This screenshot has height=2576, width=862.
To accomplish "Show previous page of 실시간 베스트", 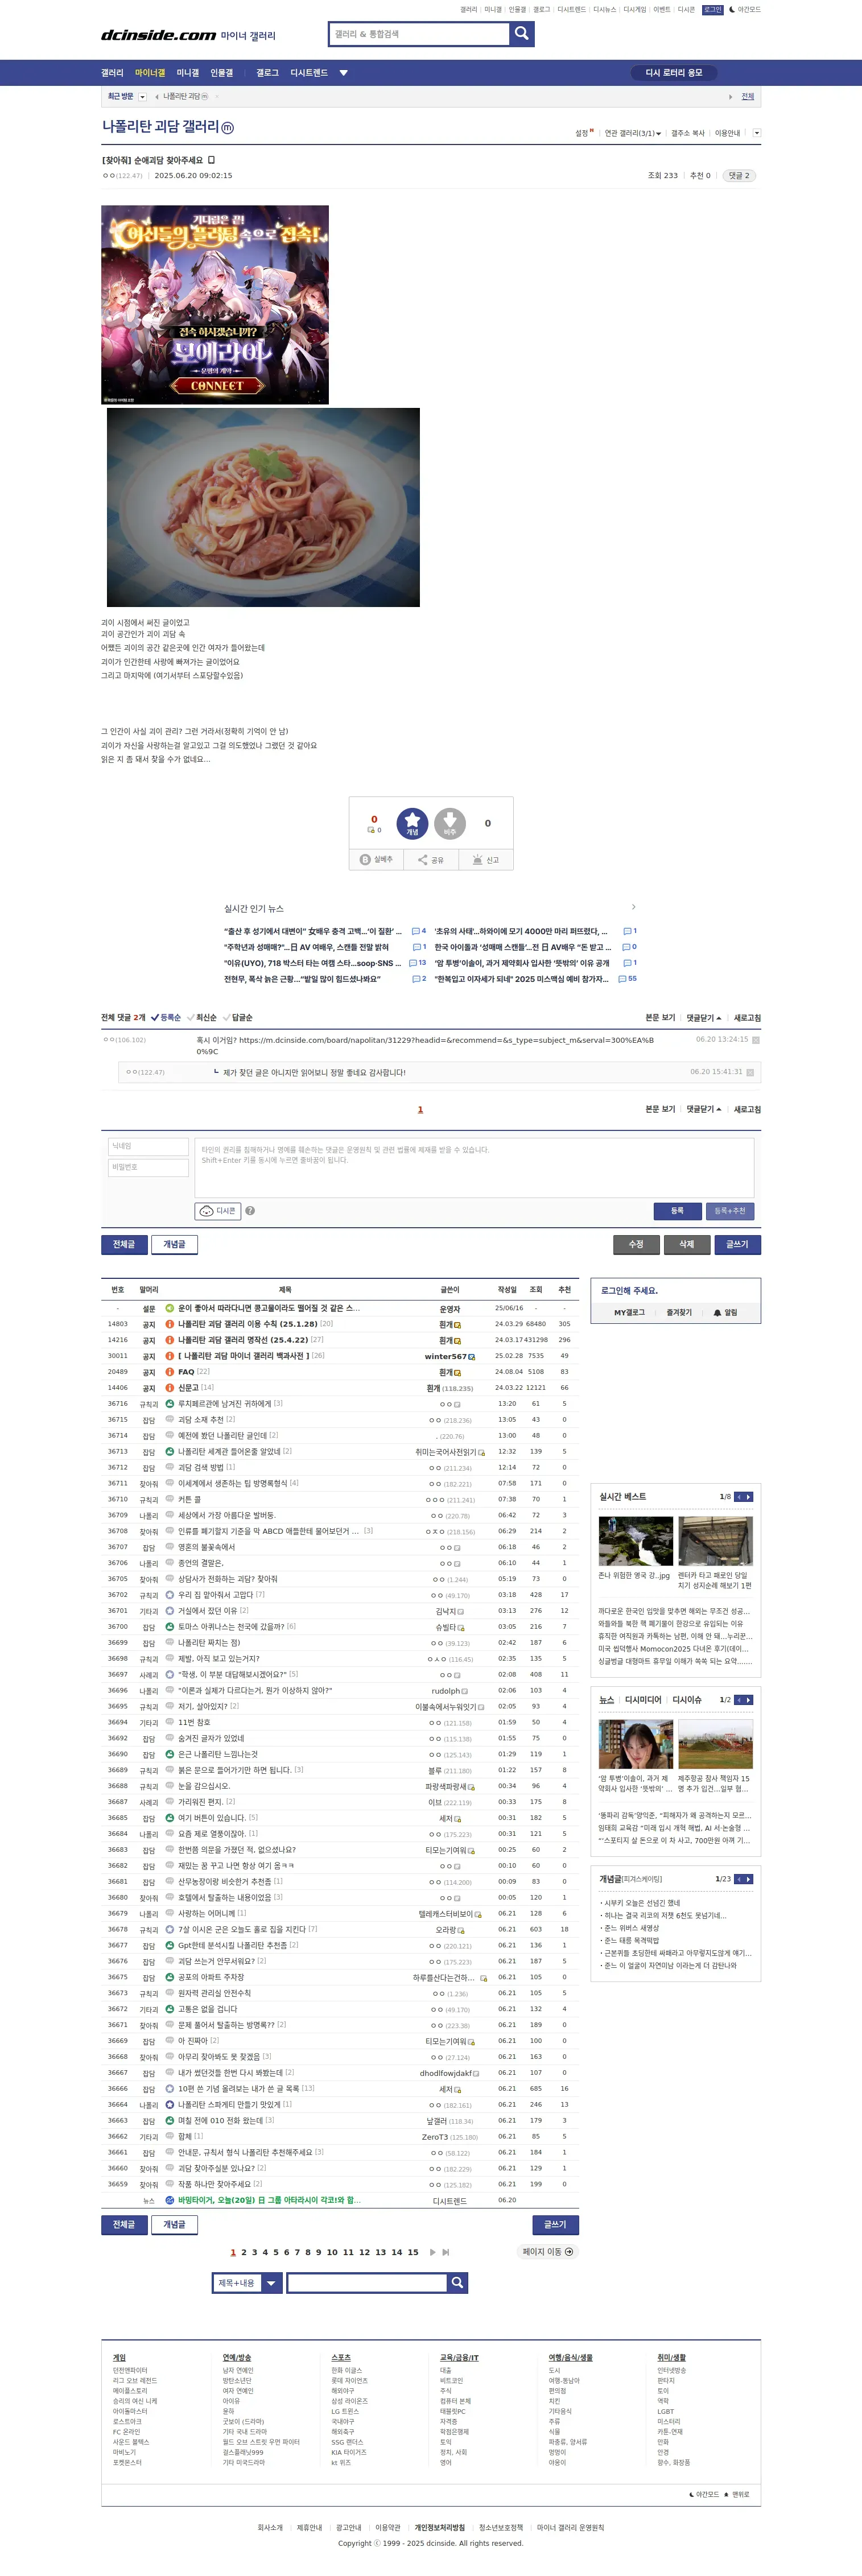I will click(x=739, y=1497).
